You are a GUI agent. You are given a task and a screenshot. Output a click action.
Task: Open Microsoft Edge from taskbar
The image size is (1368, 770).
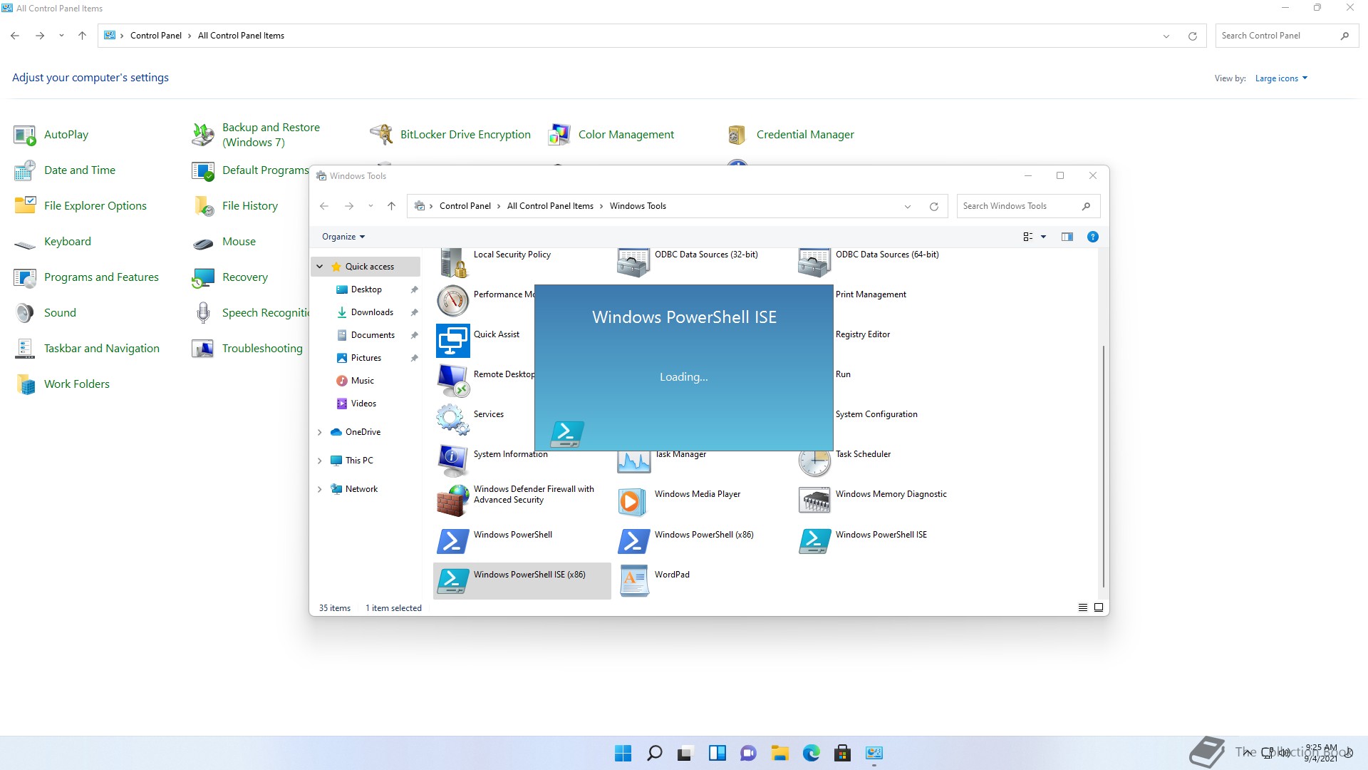[811, 753]
